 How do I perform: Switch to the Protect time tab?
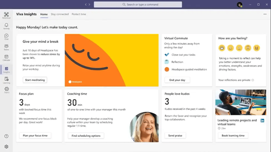pos(79,14)
